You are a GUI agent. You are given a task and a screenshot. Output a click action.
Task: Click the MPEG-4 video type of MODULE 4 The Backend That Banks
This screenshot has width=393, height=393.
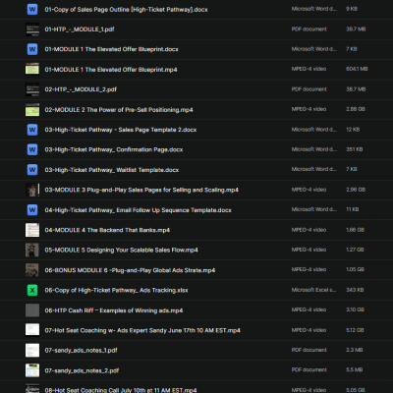pos(309,230)
